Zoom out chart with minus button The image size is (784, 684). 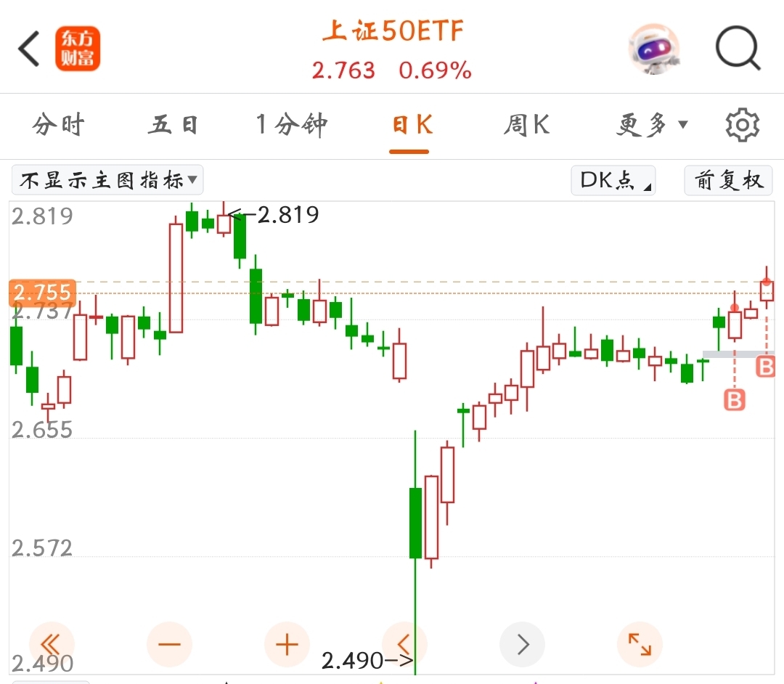(169, 645)
